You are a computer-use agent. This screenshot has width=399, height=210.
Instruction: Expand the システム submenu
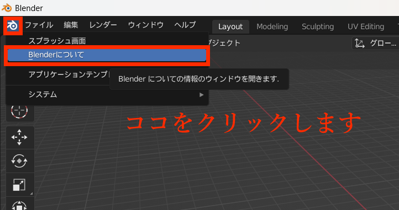(x=107, y=95)
